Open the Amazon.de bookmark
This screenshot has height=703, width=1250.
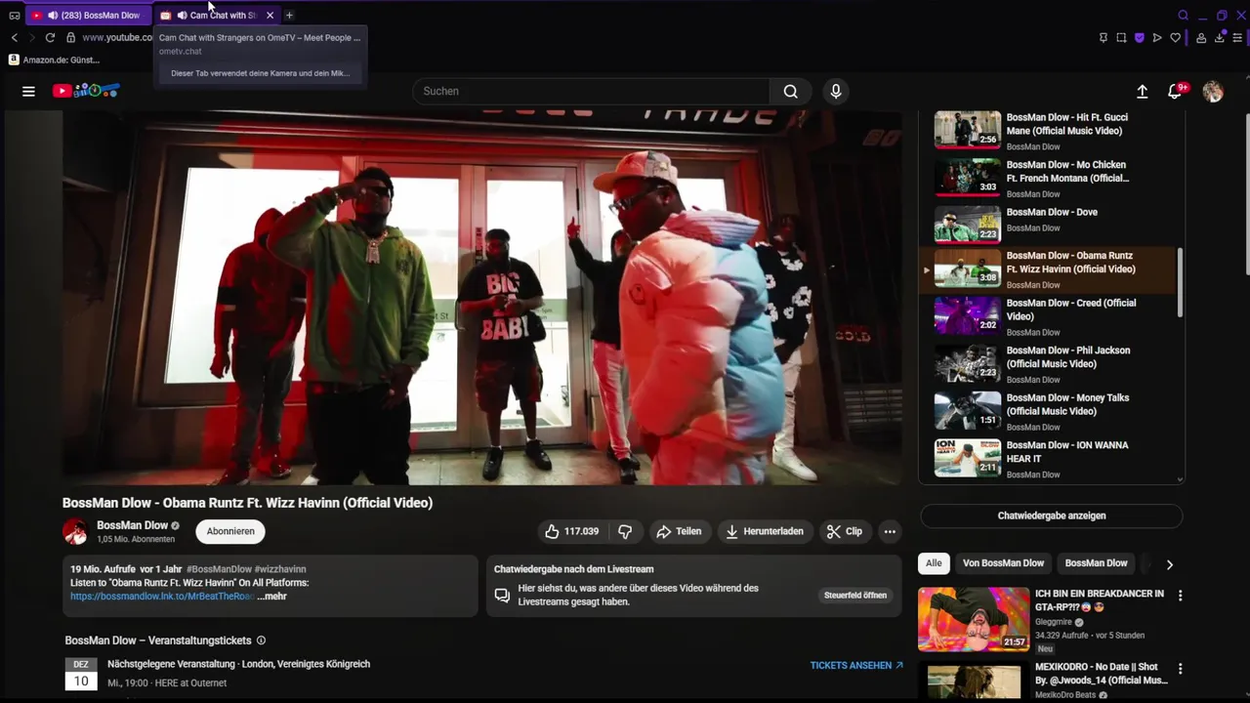click(x=54, y=60)
